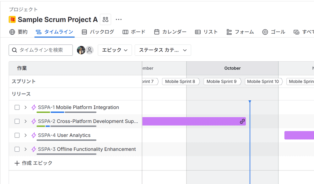Viewport: 314px width, 184px height.
Task: Click the link icon on SSPA-2 bar
Action: [242, 121]
